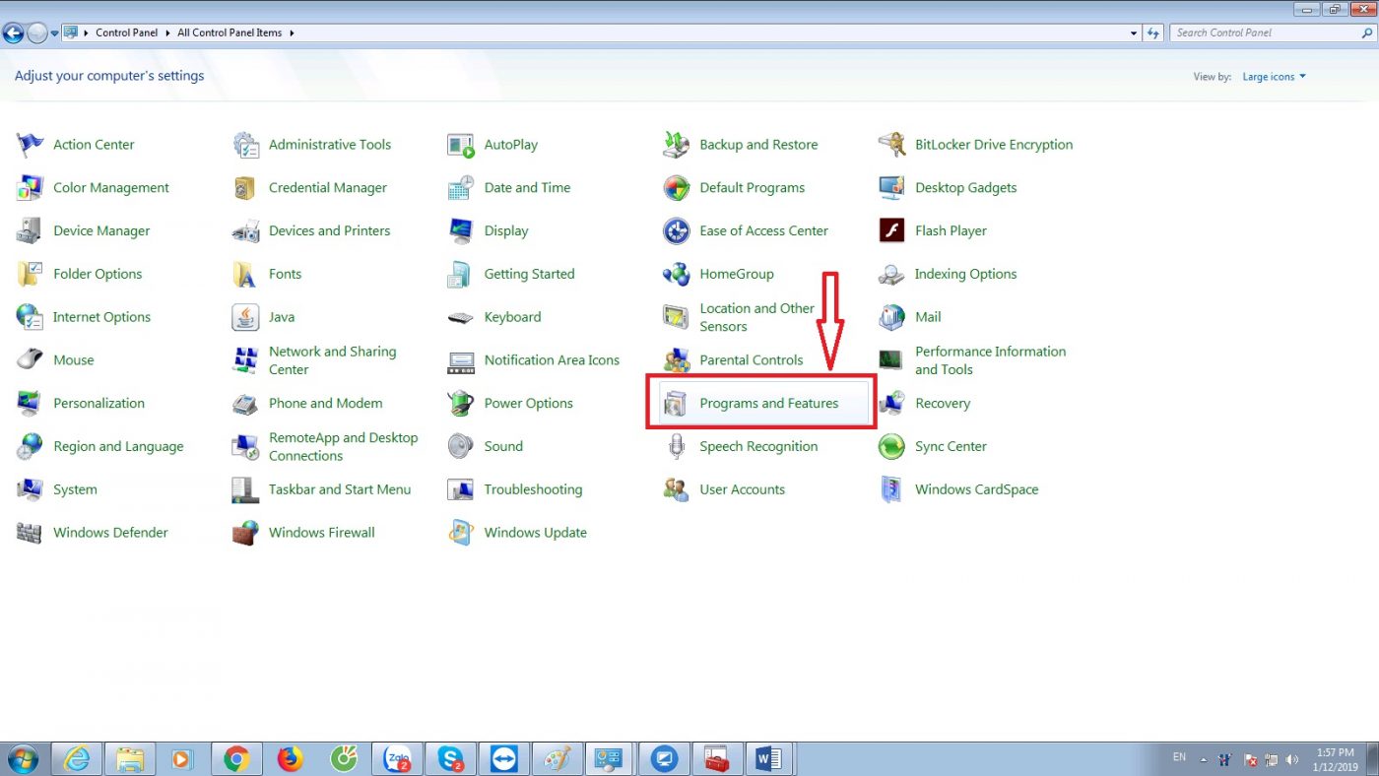The height and width of the screenshot is (776, 1379).
Task: Open the Taskbar and Start Menu link
Action: point(340,489)
